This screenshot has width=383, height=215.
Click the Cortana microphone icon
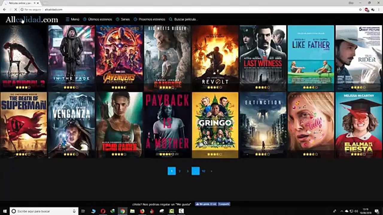coord(74,211)
